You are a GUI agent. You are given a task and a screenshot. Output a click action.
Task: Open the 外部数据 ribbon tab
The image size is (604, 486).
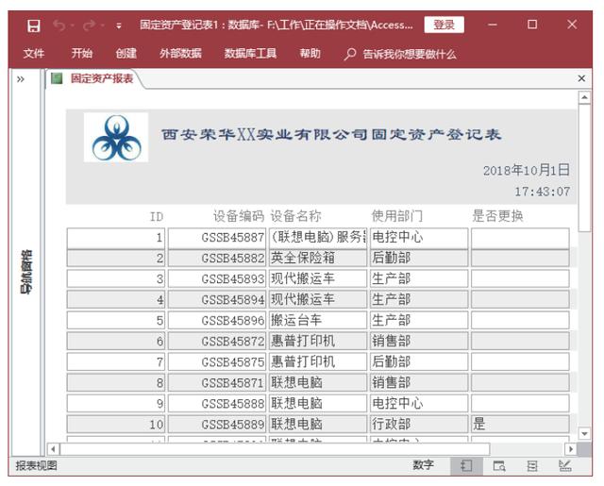click(x=180, y=53)
